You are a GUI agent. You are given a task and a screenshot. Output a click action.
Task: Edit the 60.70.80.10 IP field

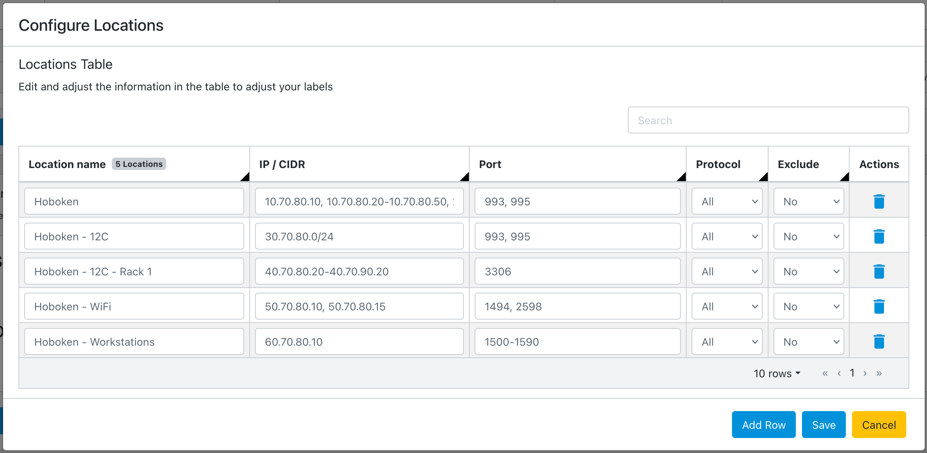coord(359,341)
